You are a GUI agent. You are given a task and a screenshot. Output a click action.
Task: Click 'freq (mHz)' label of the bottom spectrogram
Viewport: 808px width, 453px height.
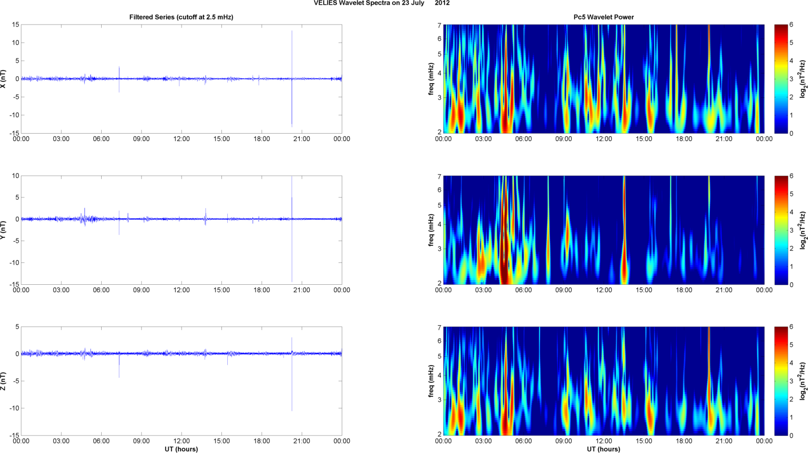tap(431, 381)
